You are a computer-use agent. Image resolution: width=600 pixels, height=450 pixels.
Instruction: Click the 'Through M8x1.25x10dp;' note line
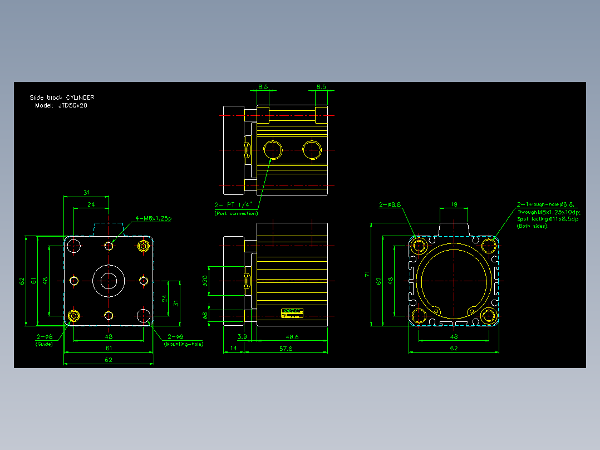(x=549, y=212)
